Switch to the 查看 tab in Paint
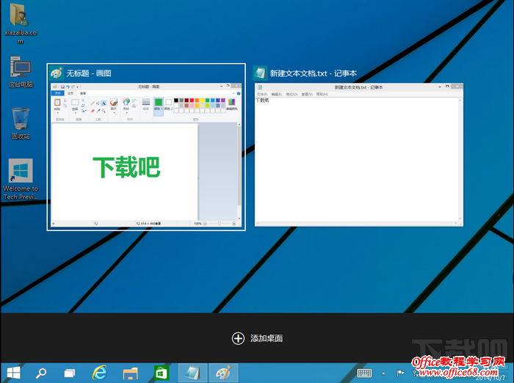Viewport: 514px width, 383px height. (83, 93)
